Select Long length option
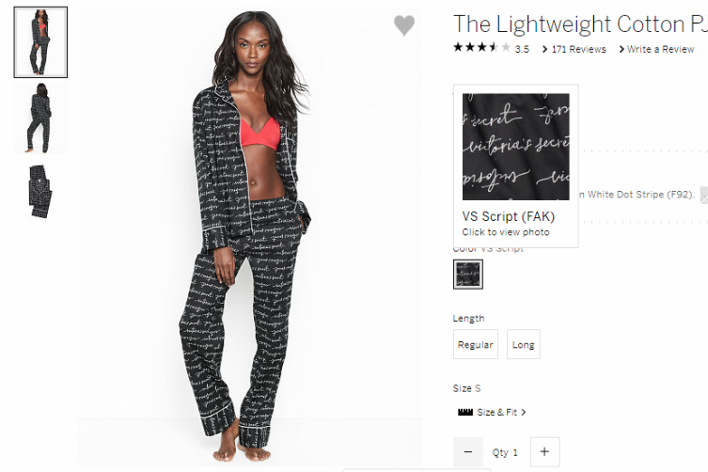This screenshot has width=708, height=472. pos(524,344)
